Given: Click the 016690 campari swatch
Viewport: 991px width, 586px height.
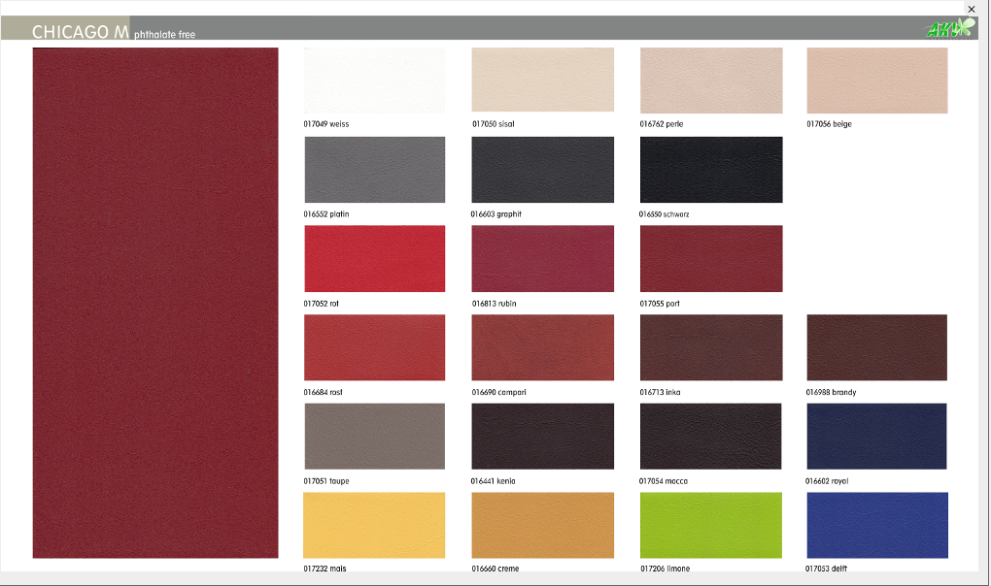Looking at the screenshot, I should pos(542,347).
